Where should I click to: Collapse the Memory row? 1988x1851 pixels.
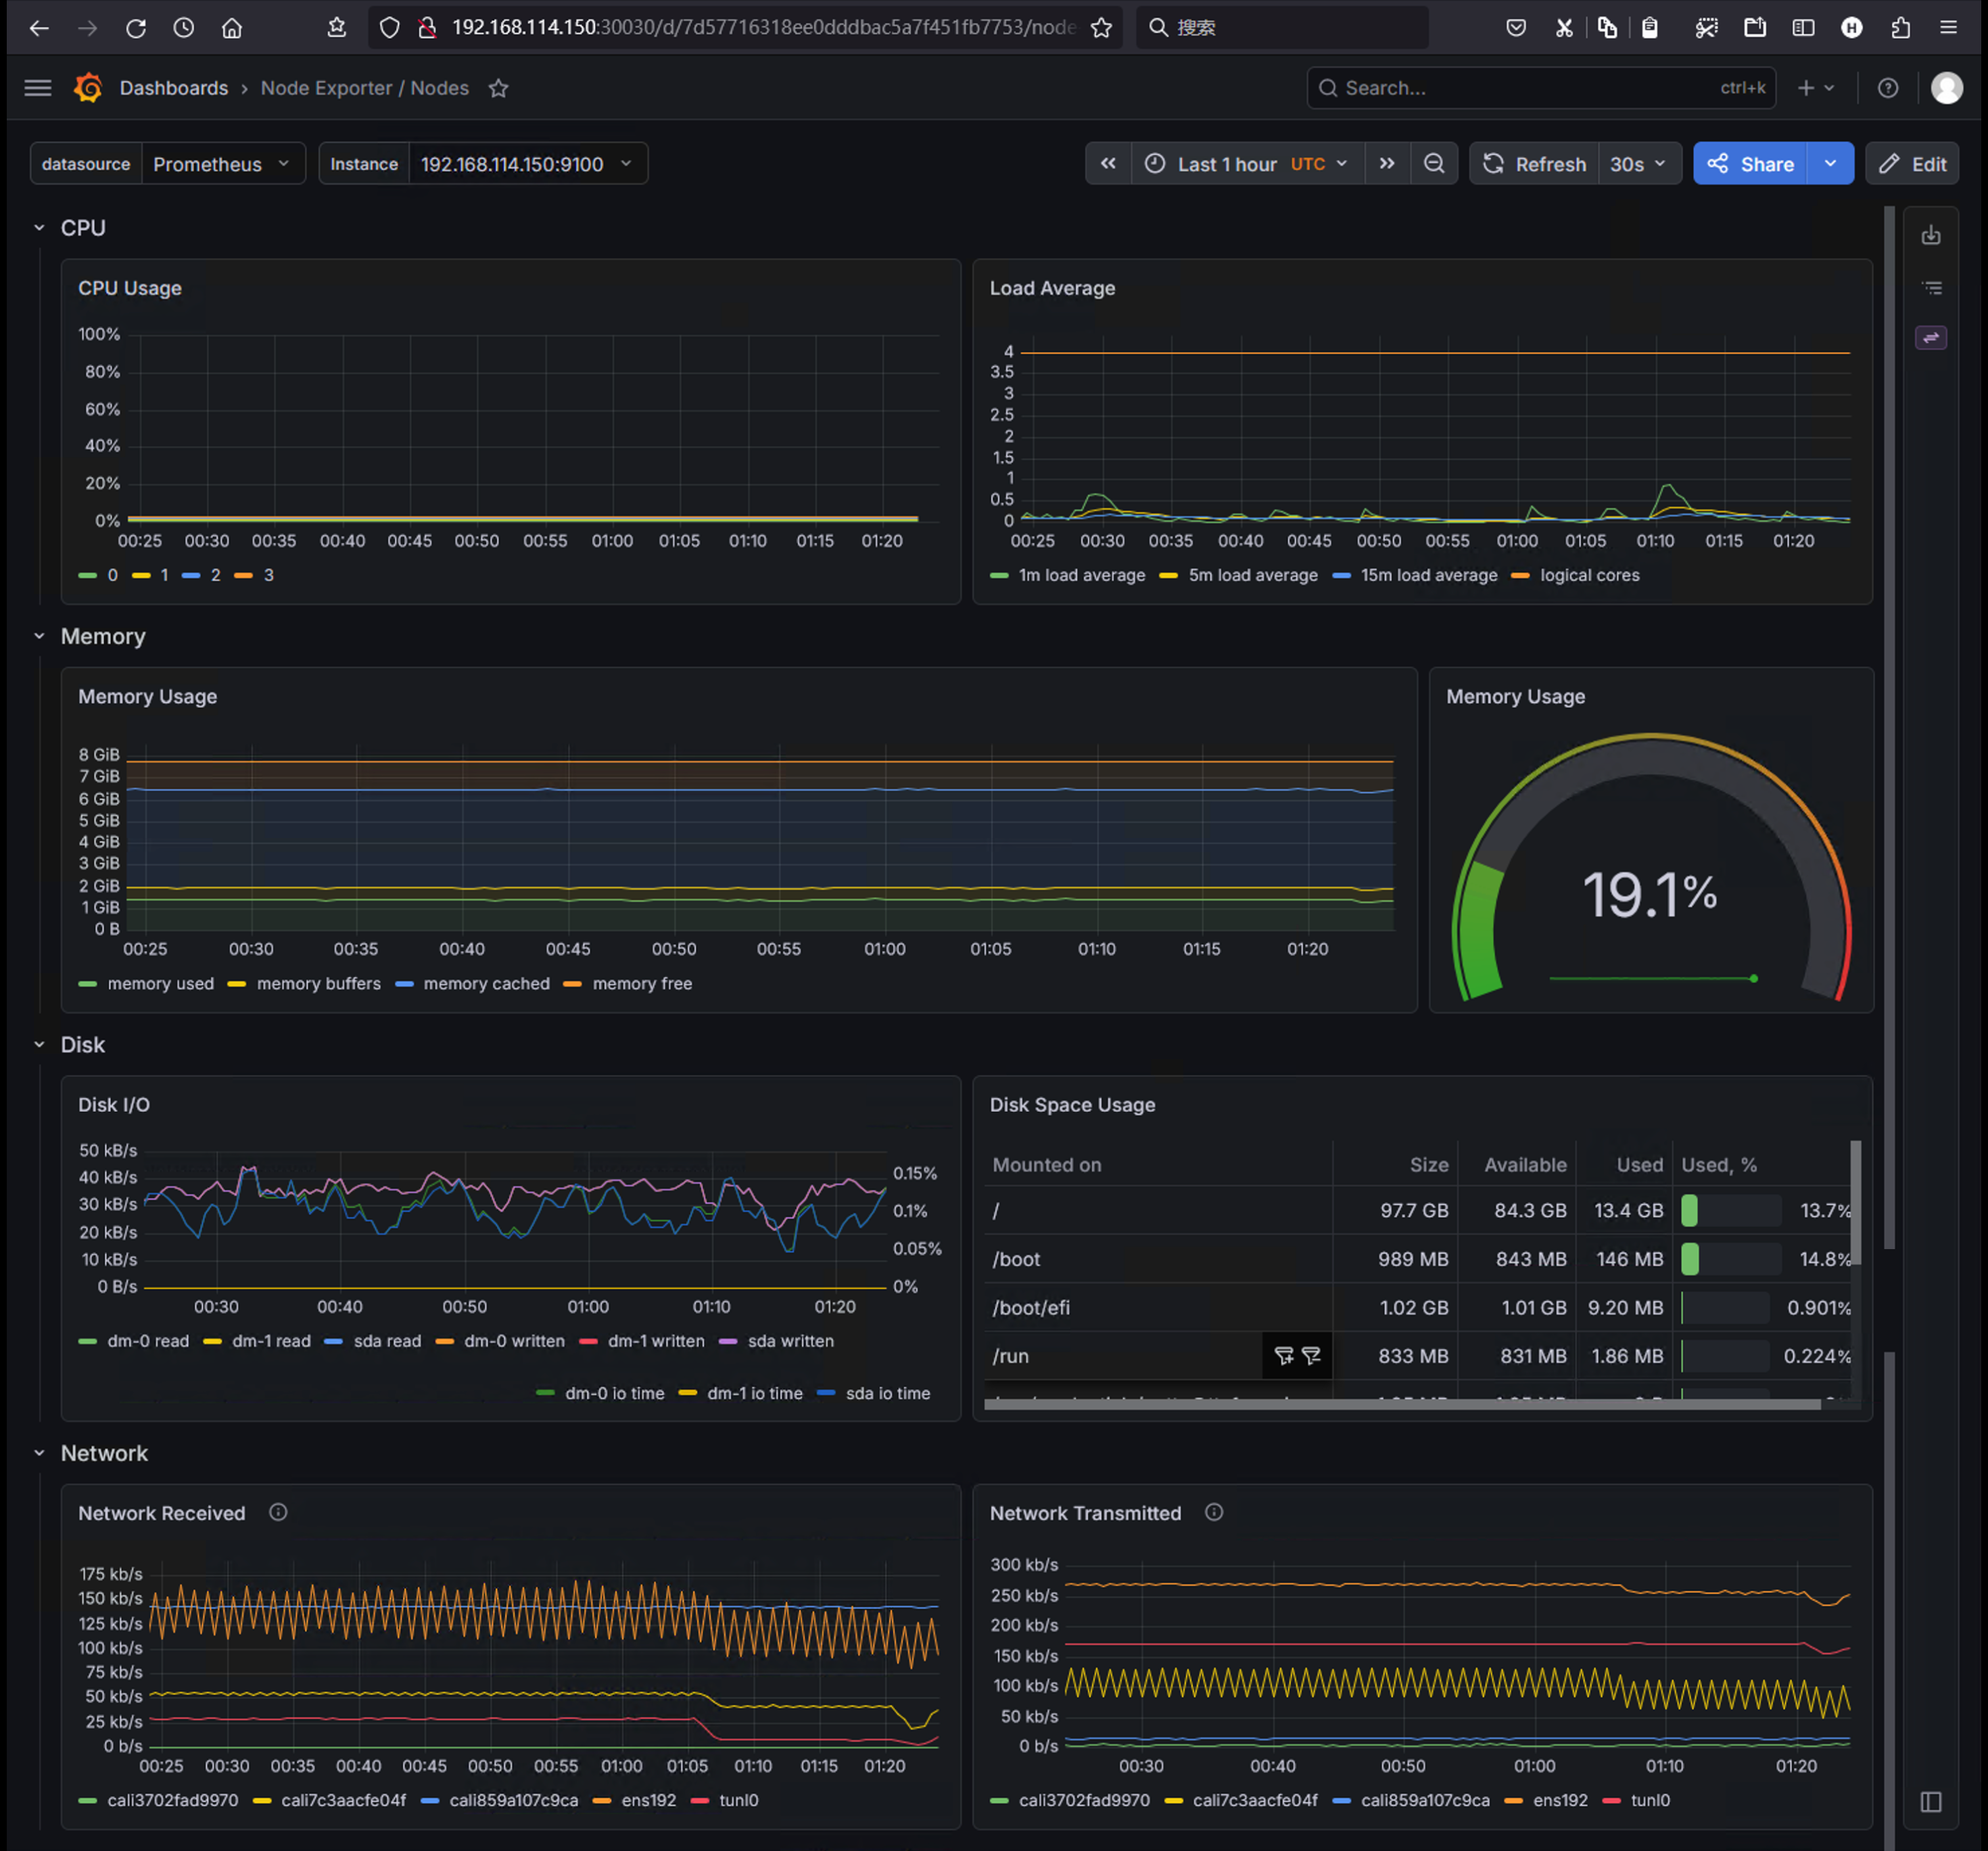(39, 636)
